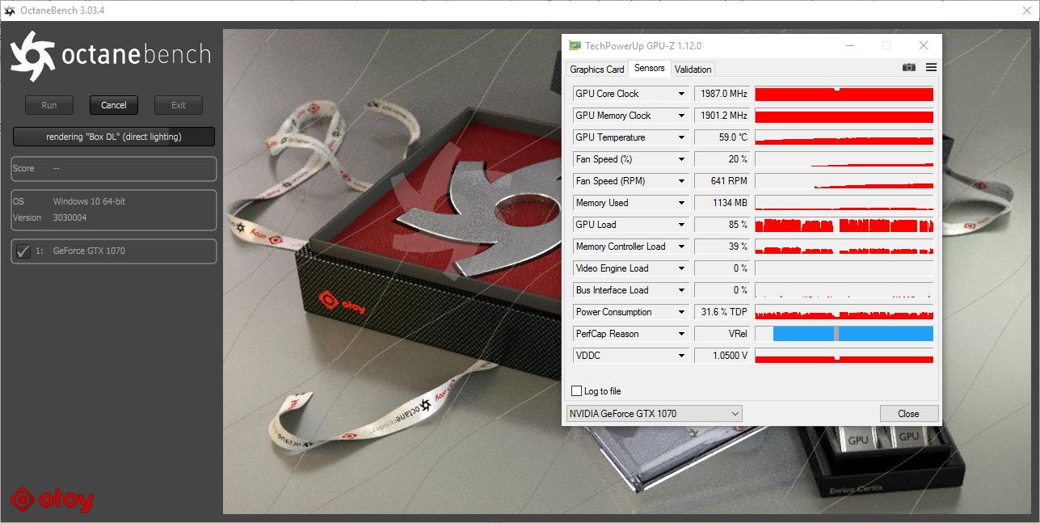This screenshot has width=1040, height=523.
Task: Minimize the GPU-Z window
Action: pos(848,46)
